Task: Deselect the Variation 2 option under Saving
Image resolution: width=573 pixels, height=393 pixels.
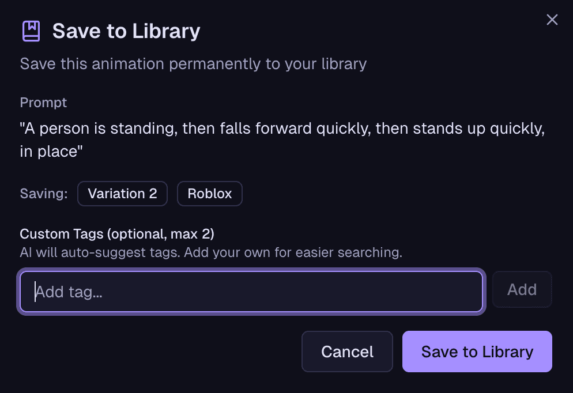Action: point(122,194)
